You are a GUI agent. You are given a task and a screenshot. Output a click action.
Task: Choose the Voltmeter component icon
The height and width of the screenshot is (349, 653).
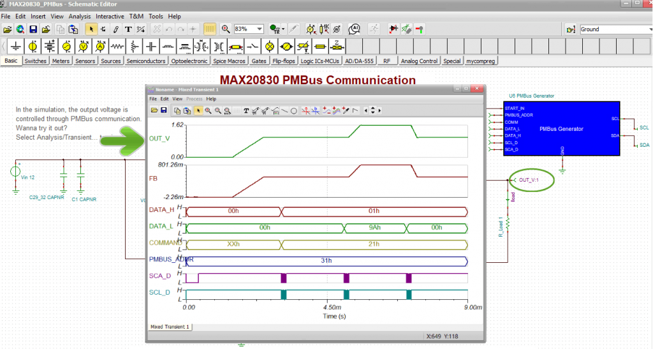point(83,47)
